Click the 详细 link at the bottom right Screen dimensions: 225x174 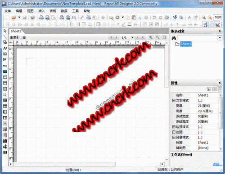point(217,165)
